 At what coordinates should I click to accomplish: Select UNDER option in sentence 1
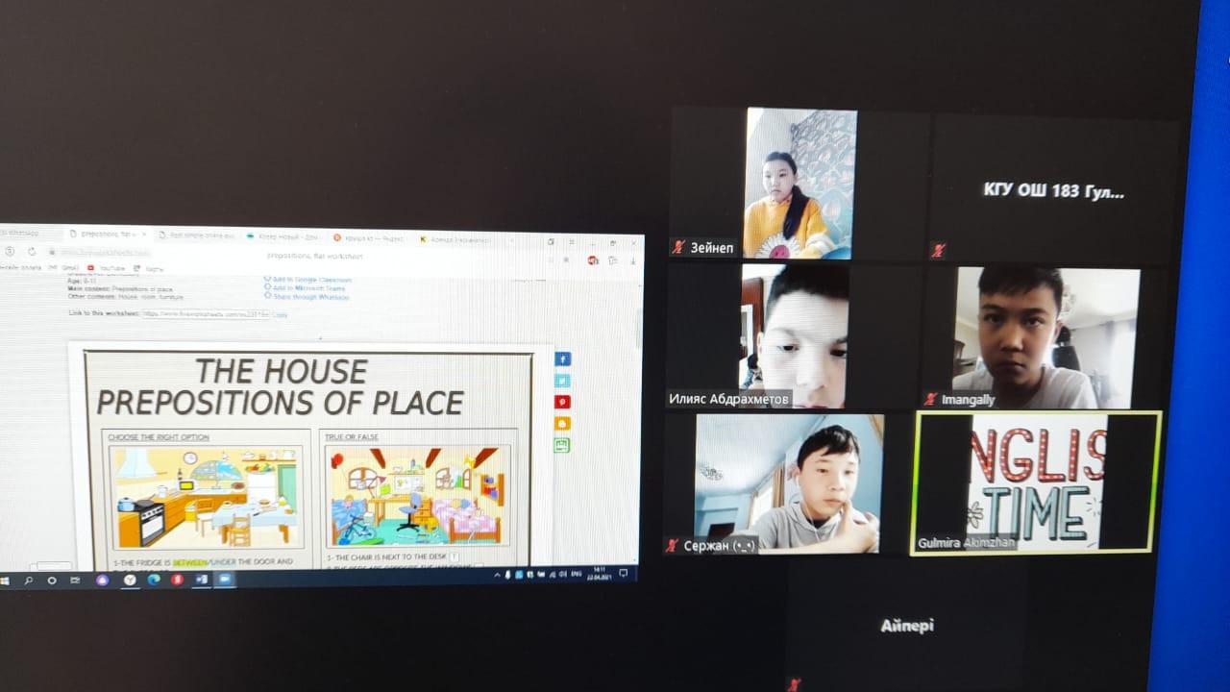click(x=224, y=561)
